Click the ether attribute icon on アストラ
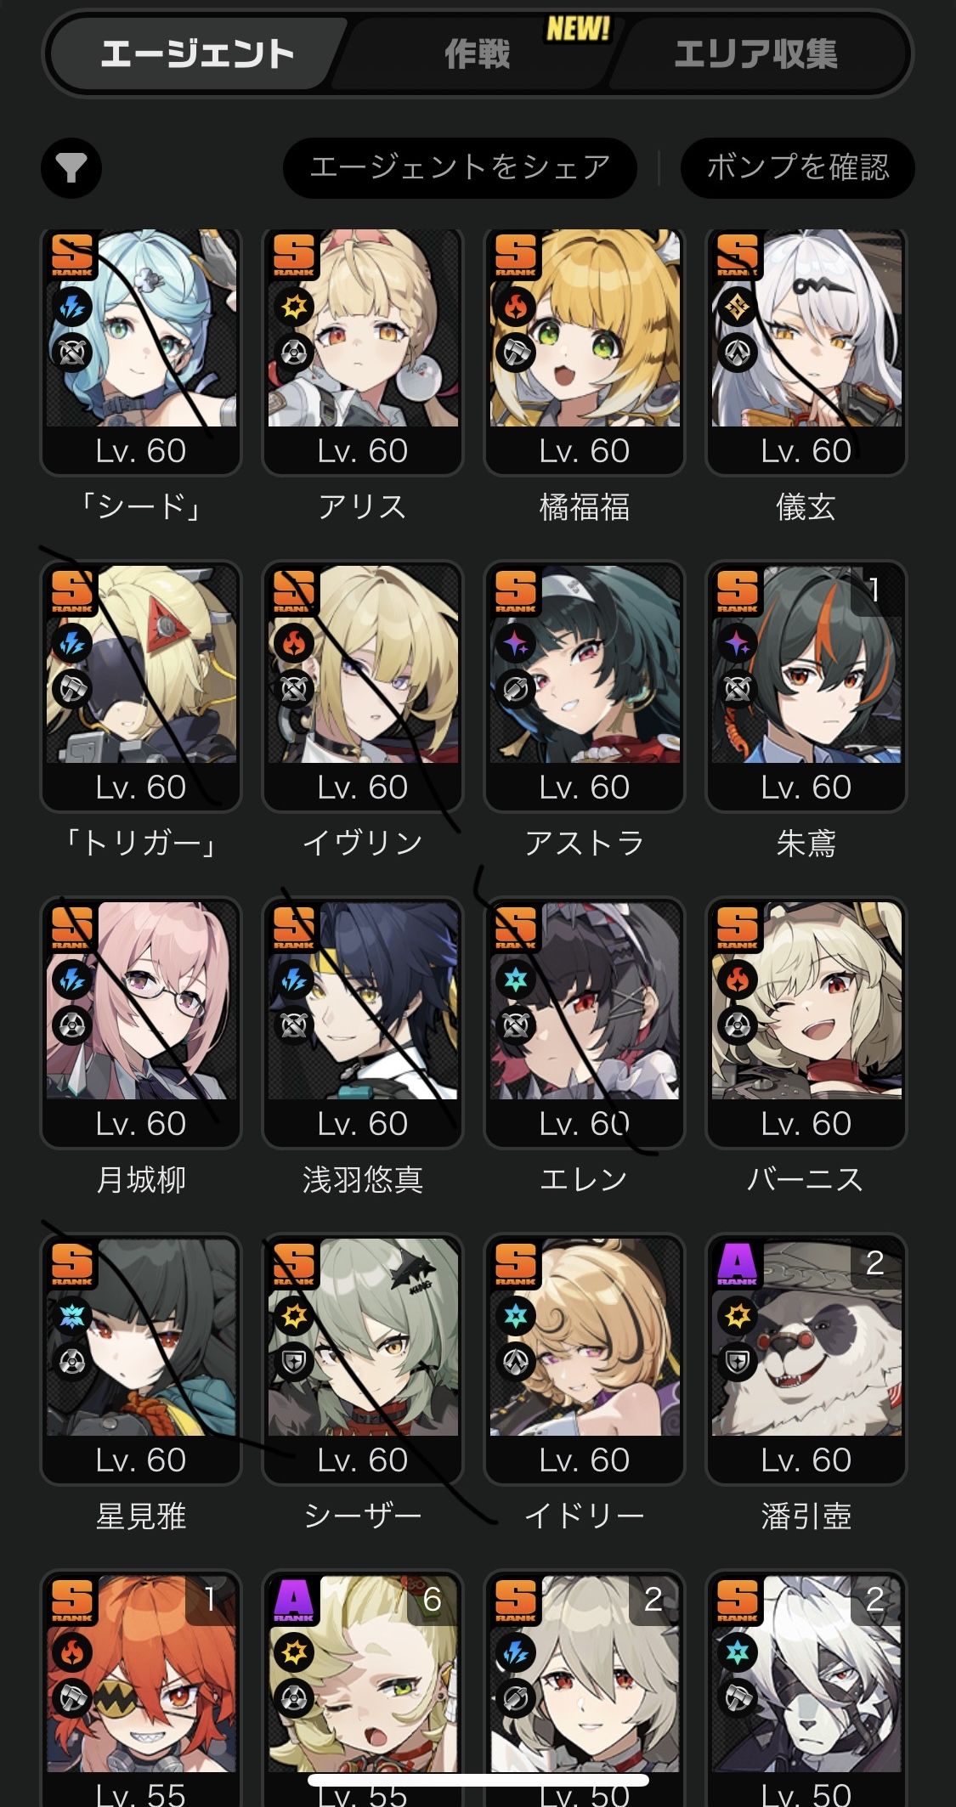This screenshot has width=956, height=1807. point(516,643)
